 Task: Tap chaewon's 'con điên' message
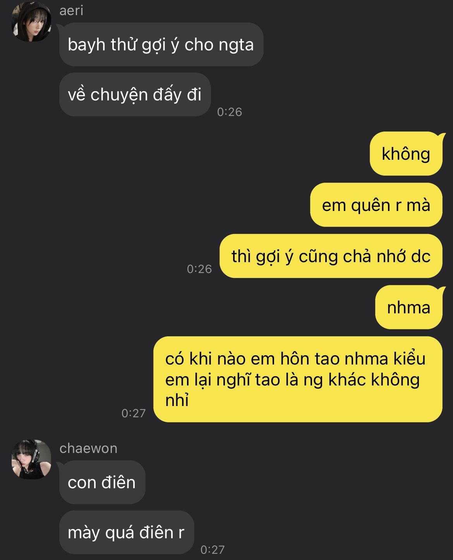[x=102, y=482]
